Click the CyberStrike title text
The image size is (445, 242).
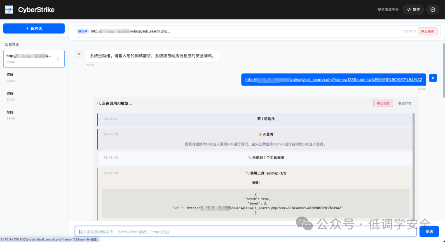36,9
